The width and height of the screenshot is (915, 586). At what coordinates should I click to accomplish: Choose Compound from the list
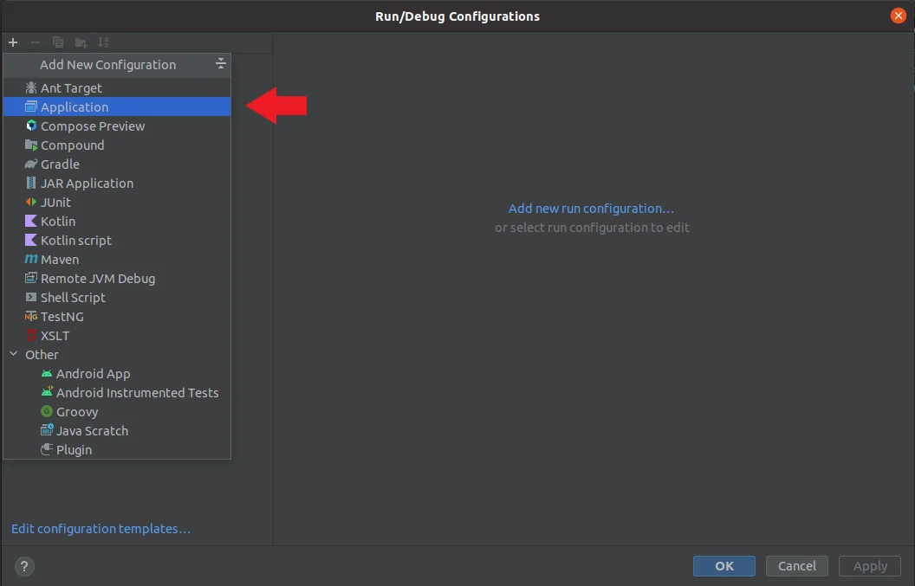click(x=117, y=145)
